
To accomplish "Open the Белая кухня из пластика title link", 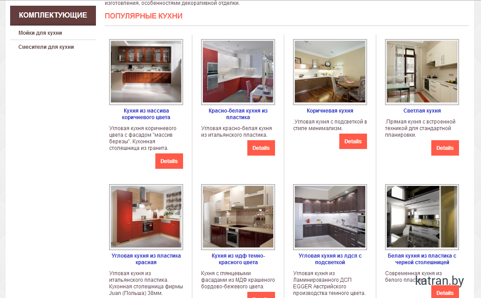I will [422, 259].
